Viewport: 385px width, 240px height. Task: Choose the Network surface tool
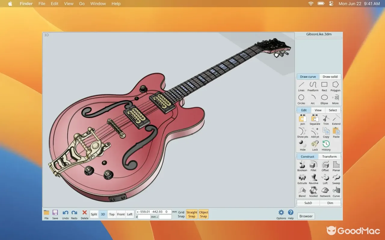(325, 192)
